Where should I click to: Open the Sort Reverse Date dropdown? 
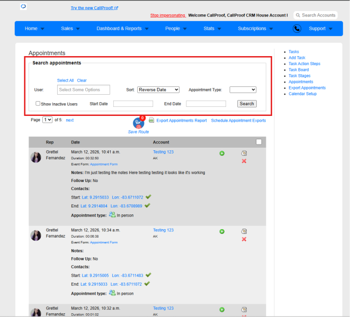[x=158, y=89]
